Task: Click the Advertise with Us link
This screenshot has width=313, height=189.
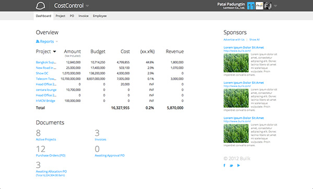Action: [234, 40]
